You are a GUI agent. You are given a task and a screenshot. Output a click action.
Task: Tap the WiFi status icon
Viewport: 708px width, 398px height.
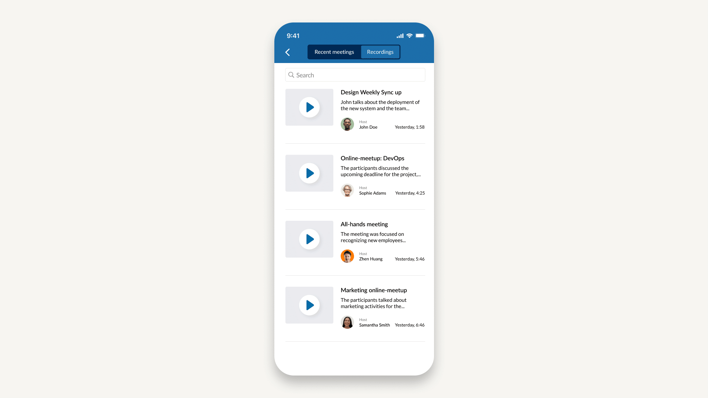coord(409,35)
